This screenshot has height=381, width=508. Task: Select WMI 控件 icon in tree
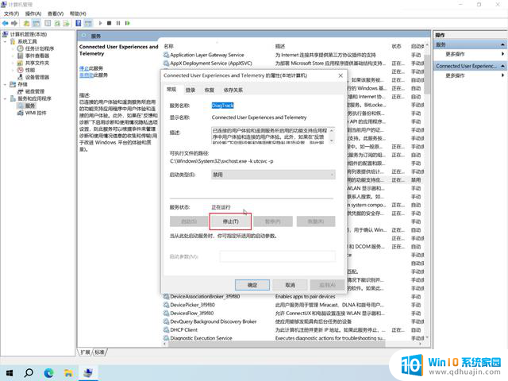pyautogui.click(x=21, y=113)
